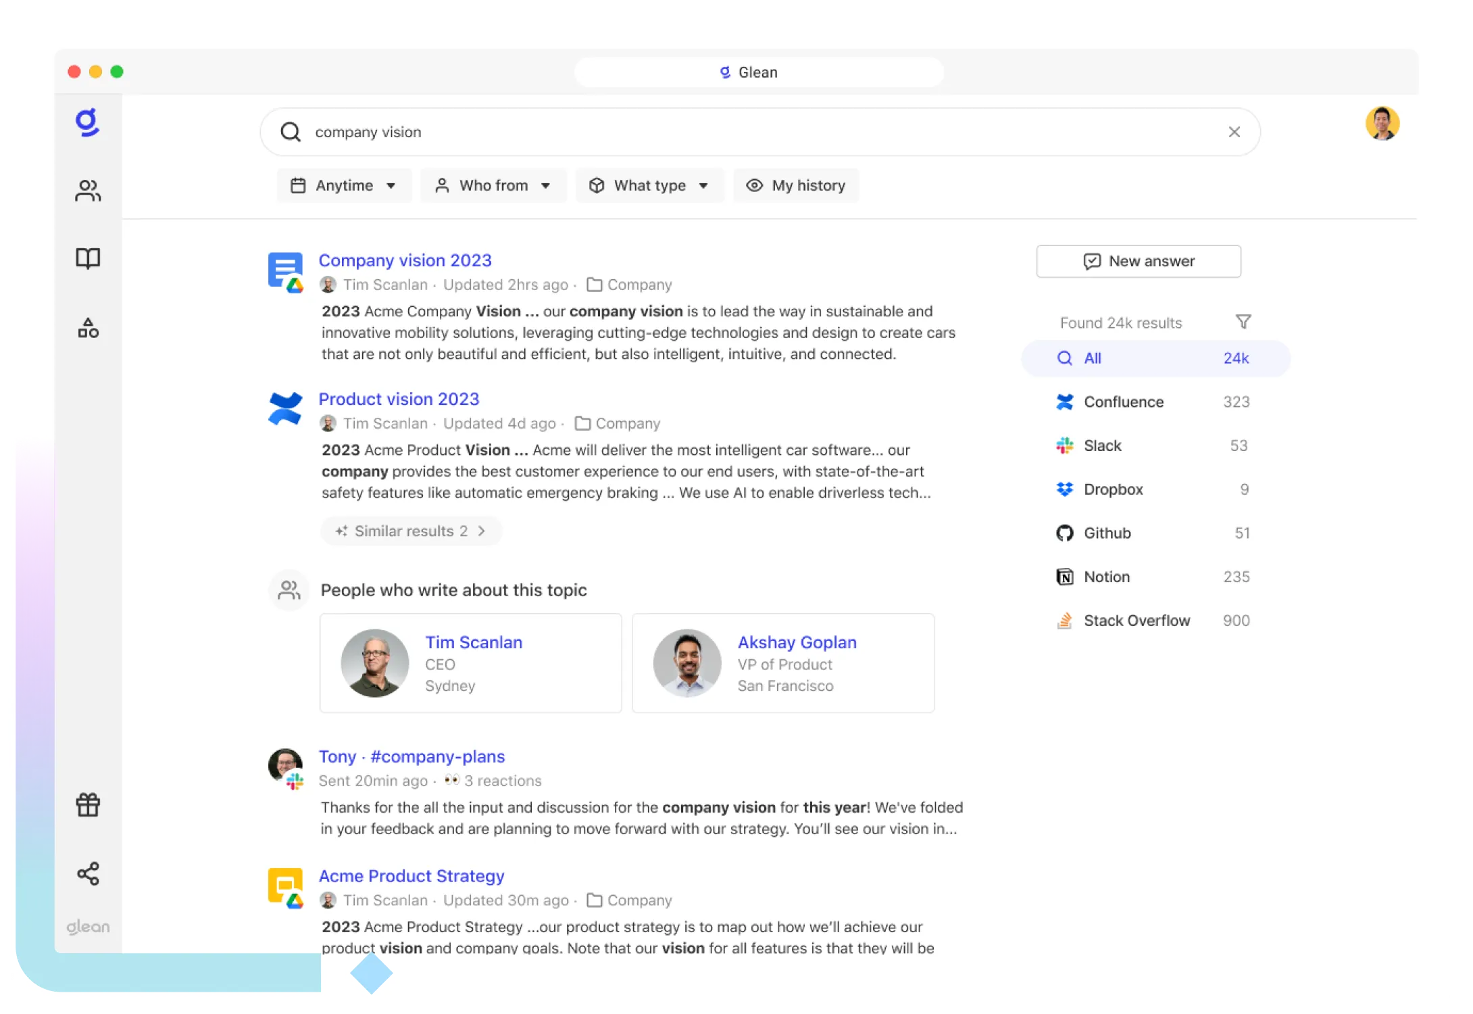
Task: Filter results by Slack source
Action: 1102,445
